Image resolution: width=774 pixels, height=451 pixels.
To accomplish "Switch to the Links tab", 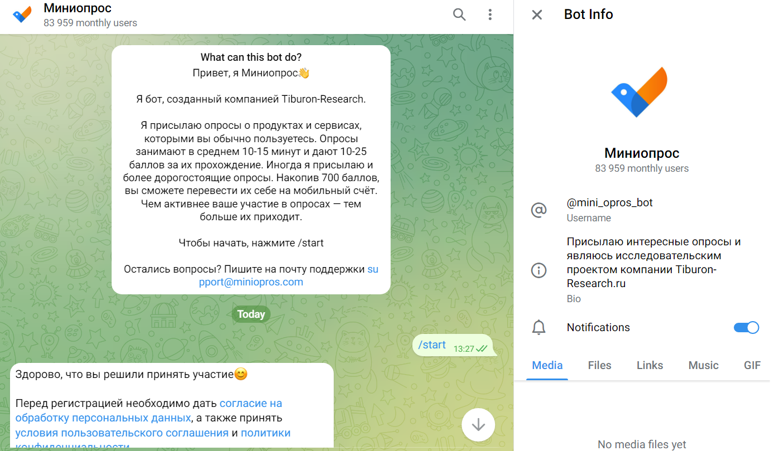I will pyautogui.click(x=650, y=365).
